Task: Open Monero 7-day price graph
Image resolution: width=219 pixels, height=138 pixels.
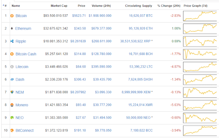Action: tap(200, 105)
